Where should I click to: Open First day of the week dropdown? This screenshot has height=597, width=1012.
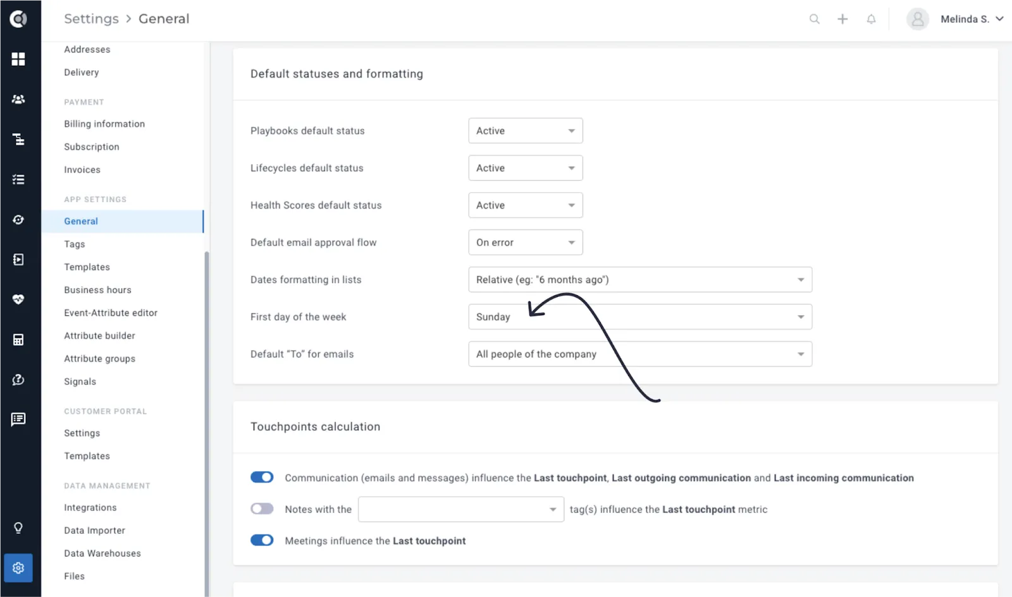tap(640, 317)
